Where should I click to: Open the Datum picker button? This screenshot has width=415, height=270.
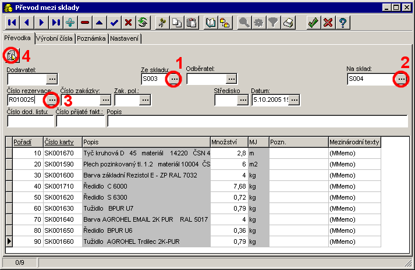coord(294,100)
